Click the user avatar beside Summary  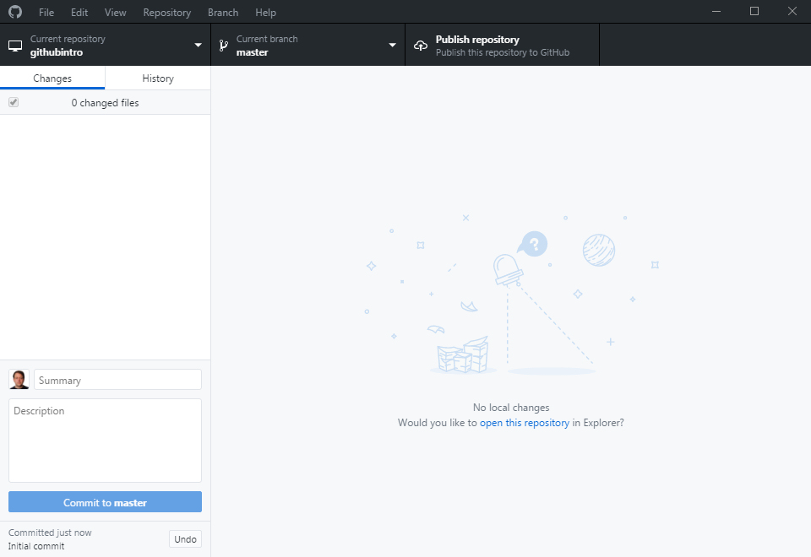tap(19, 379)
